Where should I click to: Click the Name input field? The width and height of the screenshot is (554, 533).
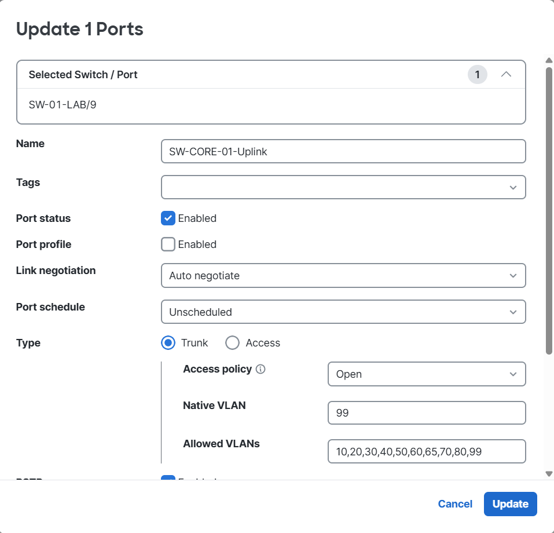343,151
